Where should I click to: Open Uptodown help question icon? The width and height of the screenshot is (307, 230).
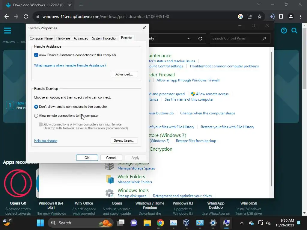[x=284, y=31]
